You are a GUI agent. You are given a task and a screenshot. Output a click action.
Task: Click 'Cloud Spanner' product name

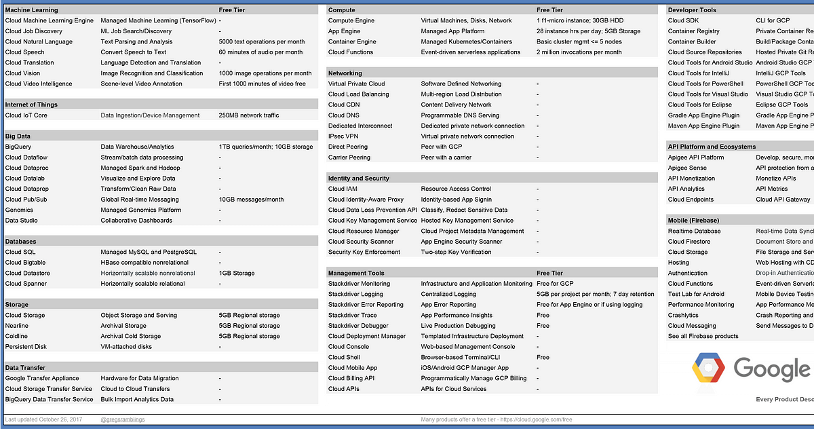pyautogui.click(x=27, y=284)
